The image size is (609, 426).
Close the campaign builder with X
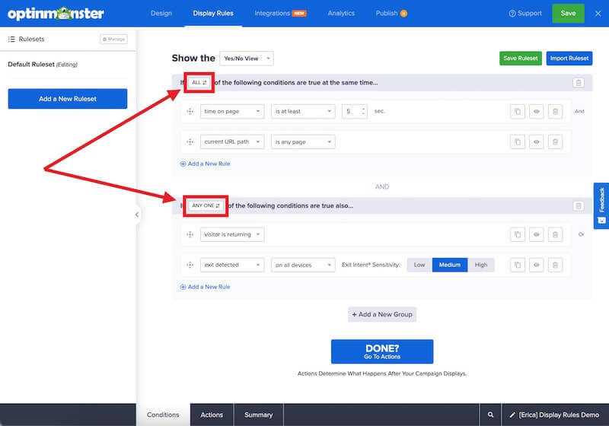tap(598, 13)
